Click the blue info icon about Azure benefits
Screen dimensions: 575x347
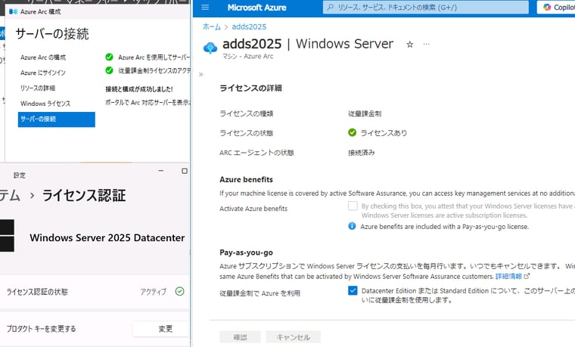coord(352,226)
